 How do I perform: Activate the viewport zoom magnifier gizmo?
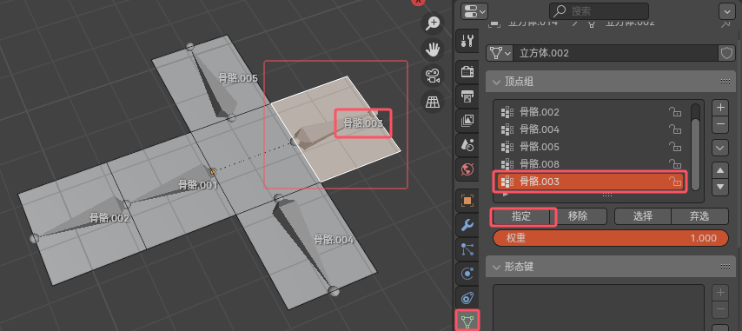(433, 23)
